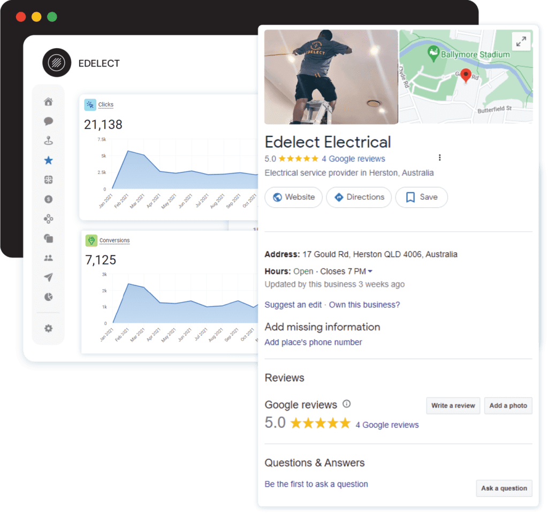Open the stacked copies icon in sidebar

pos(49,238)
